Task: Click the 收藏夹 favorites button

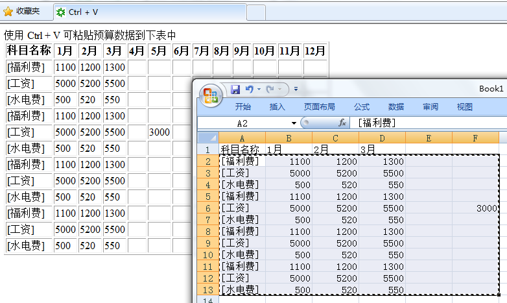Action: [x=21, y=11]
